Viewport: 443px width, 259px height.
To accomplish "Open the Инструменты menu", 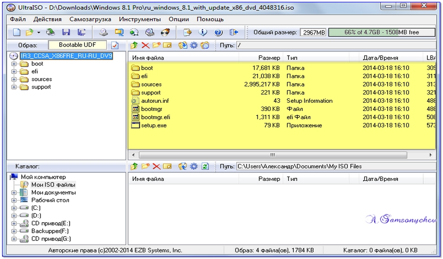I will pyautogui.click(x=140, y=19).
